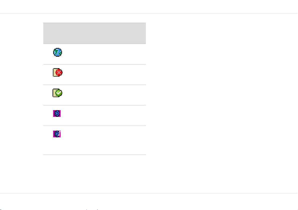Viewport: 298px width, 210px height.
Task: Click the plain Bluetooth icon
Action: 57,113
